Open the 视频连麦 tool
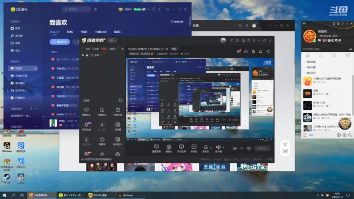The height and width of the screenshot is (199, 354). (86, 126)
